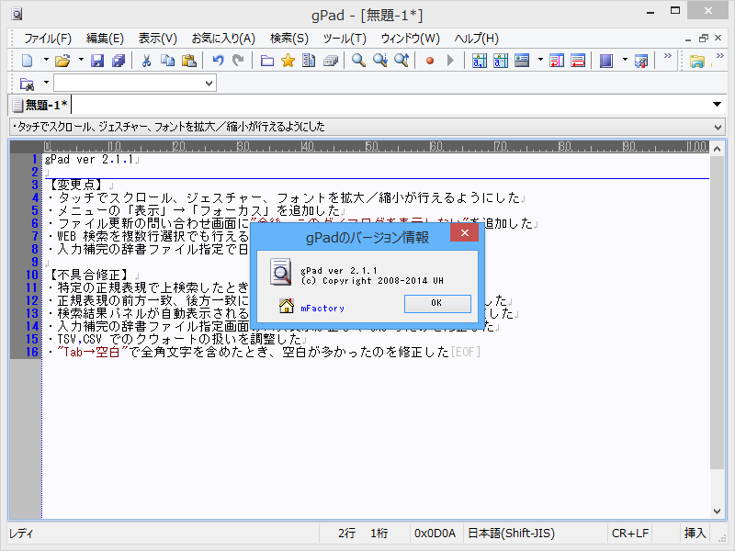
Task: Click the Open file folder icon
Action: coord(62,61)
